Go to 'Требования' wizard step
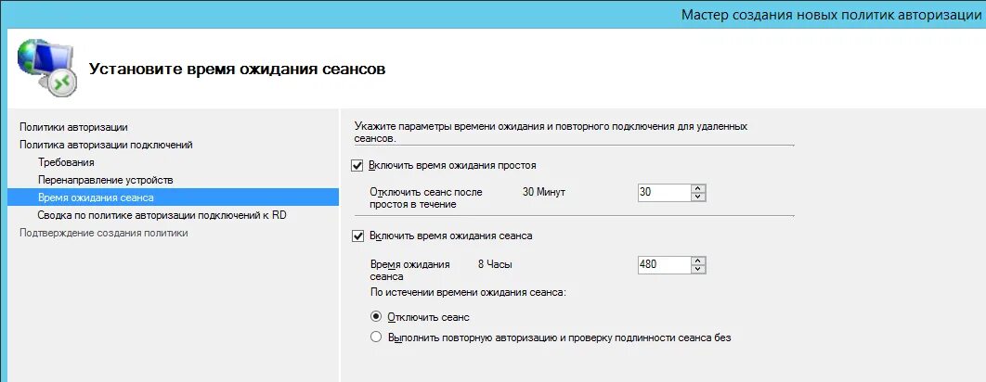The height and width of the screenshot is (382, 986). [66, 162]
